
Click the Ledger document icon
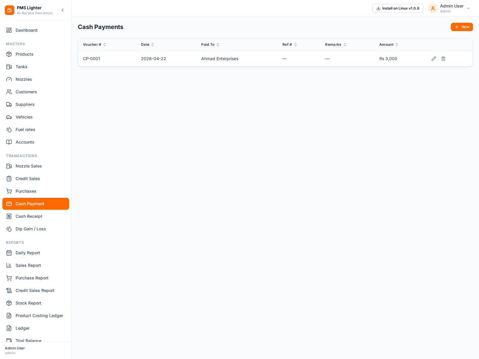9,328
